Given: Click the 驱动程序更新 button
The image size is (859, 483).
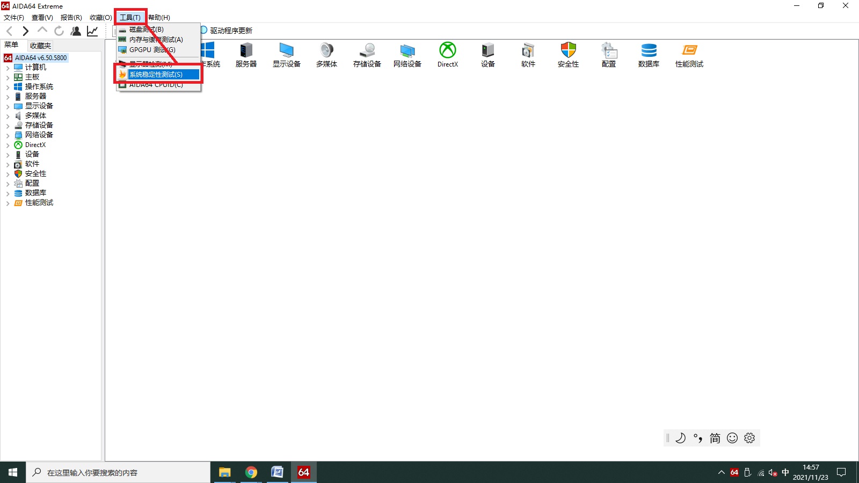Looking at the screenshot, I should (x=230, y=31).
